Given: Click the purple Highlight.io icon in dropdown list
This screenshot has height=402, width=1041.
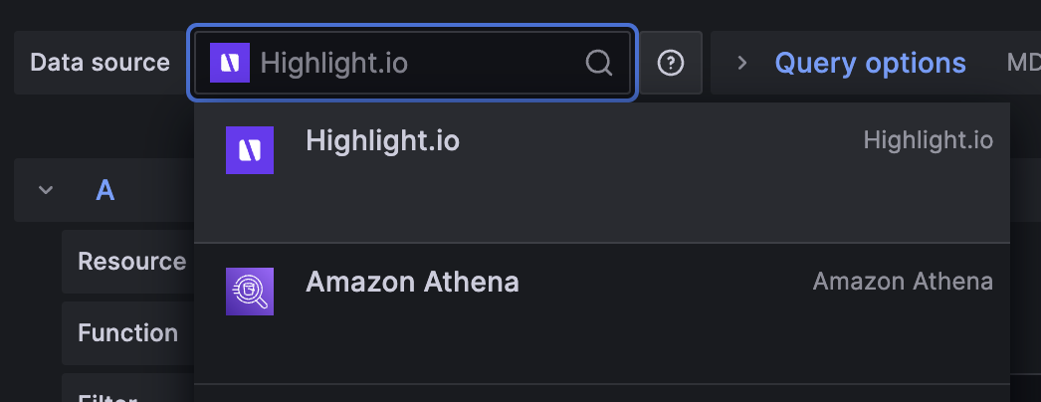Looking at the screenshot, I should click(250, 150).
